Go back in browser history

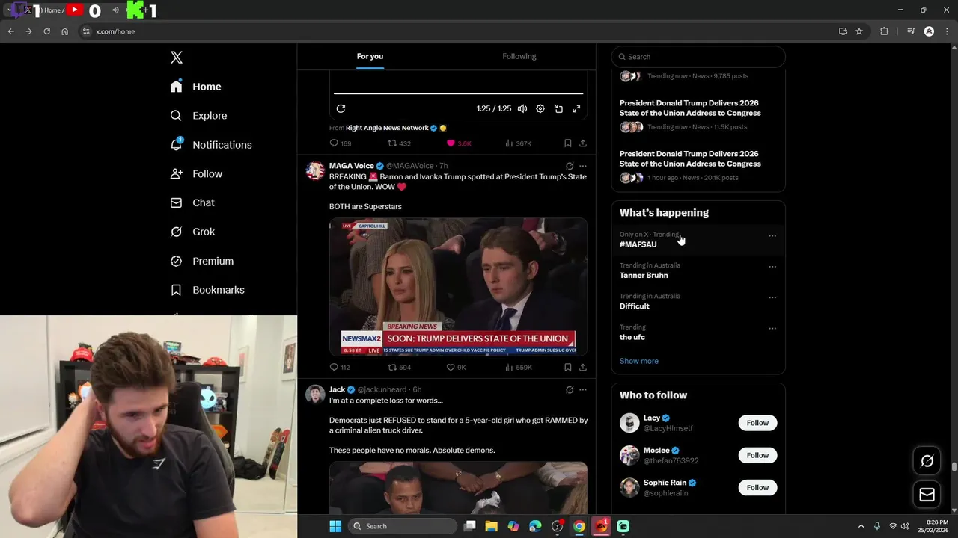coord(10,31)
